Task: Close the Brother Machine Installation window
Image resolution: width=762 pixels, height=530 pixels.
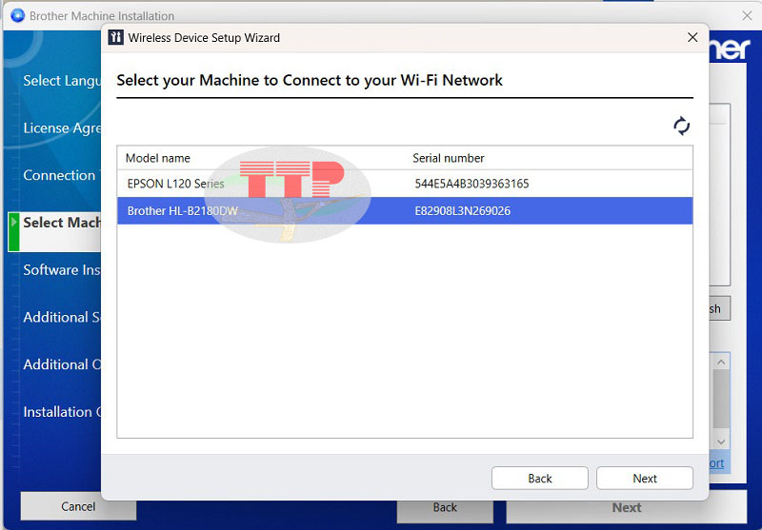Action: point(747,15)
